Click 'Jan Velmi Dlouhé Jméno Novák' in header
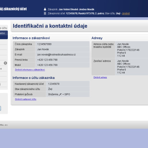This screenshot has height=148, width=148. click(x=76, y=9)
